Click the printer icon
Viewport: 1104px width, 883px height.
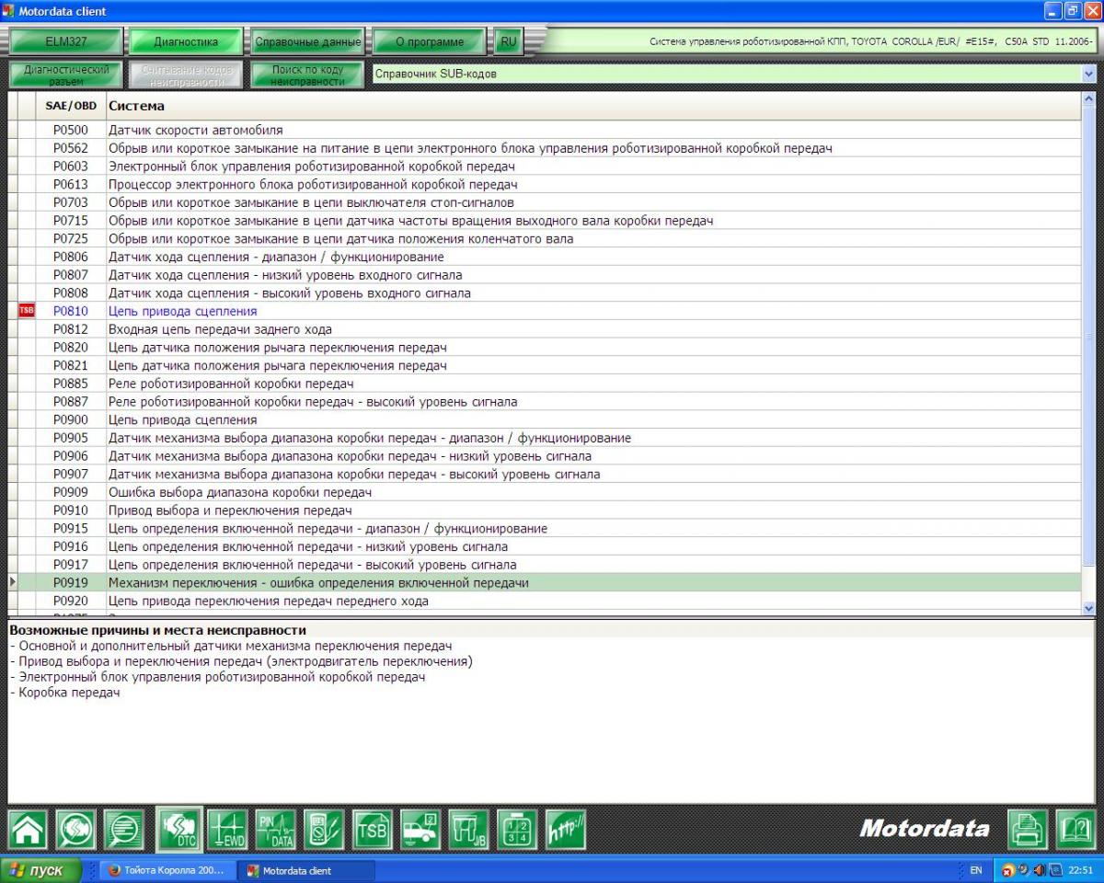(x=1027, y=829)
